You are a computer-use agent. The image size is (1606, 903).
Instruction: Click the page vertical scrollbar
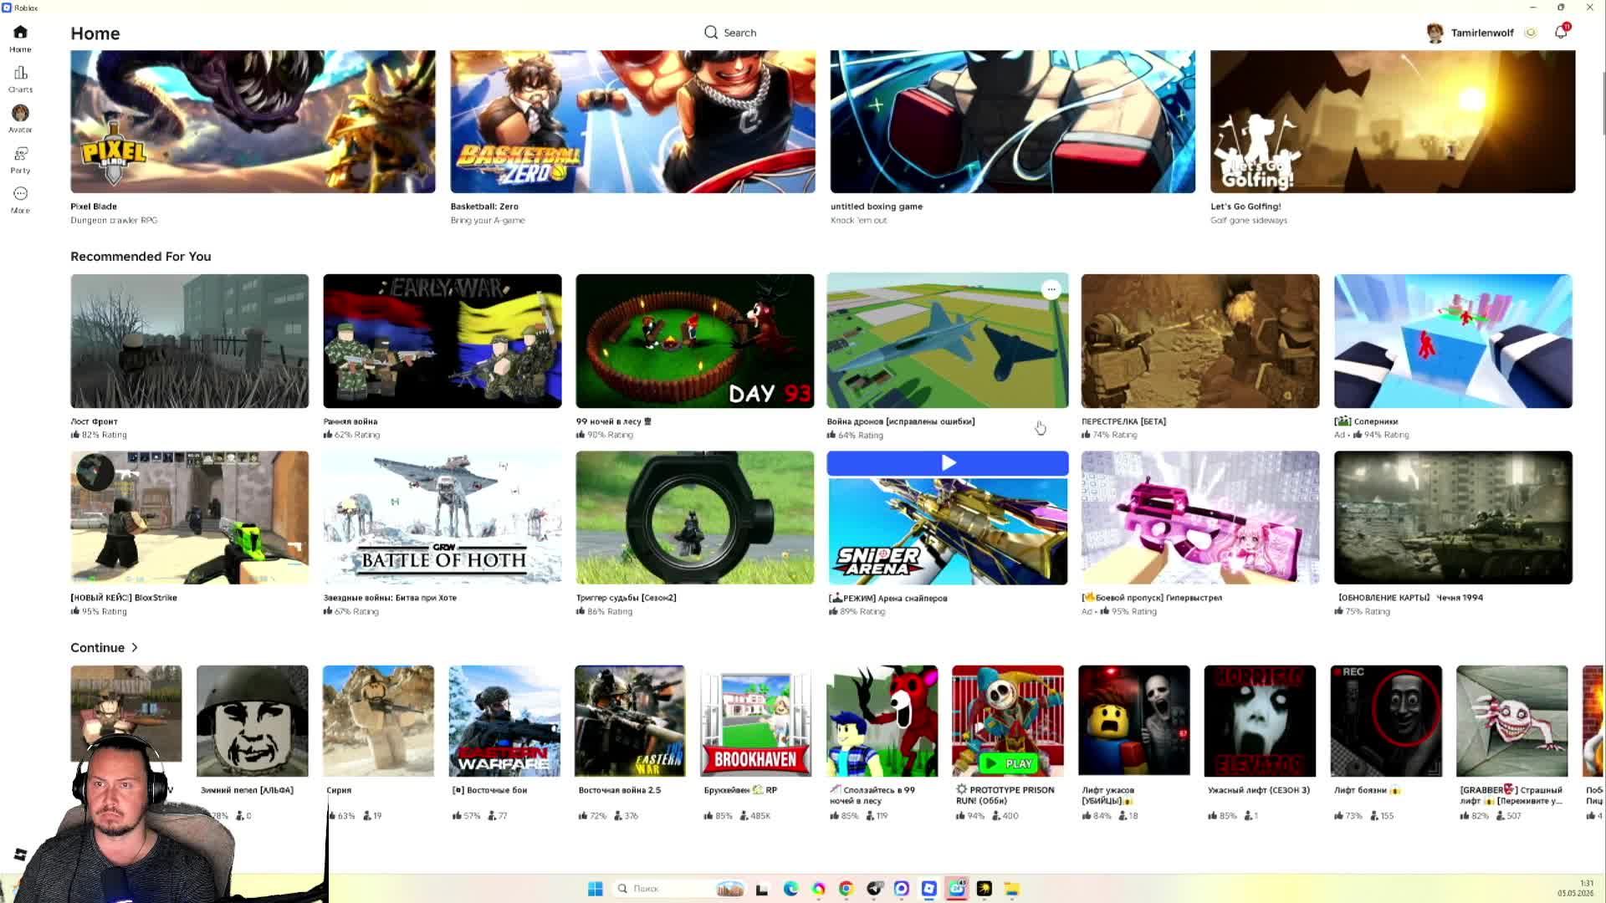(1603, 102)
